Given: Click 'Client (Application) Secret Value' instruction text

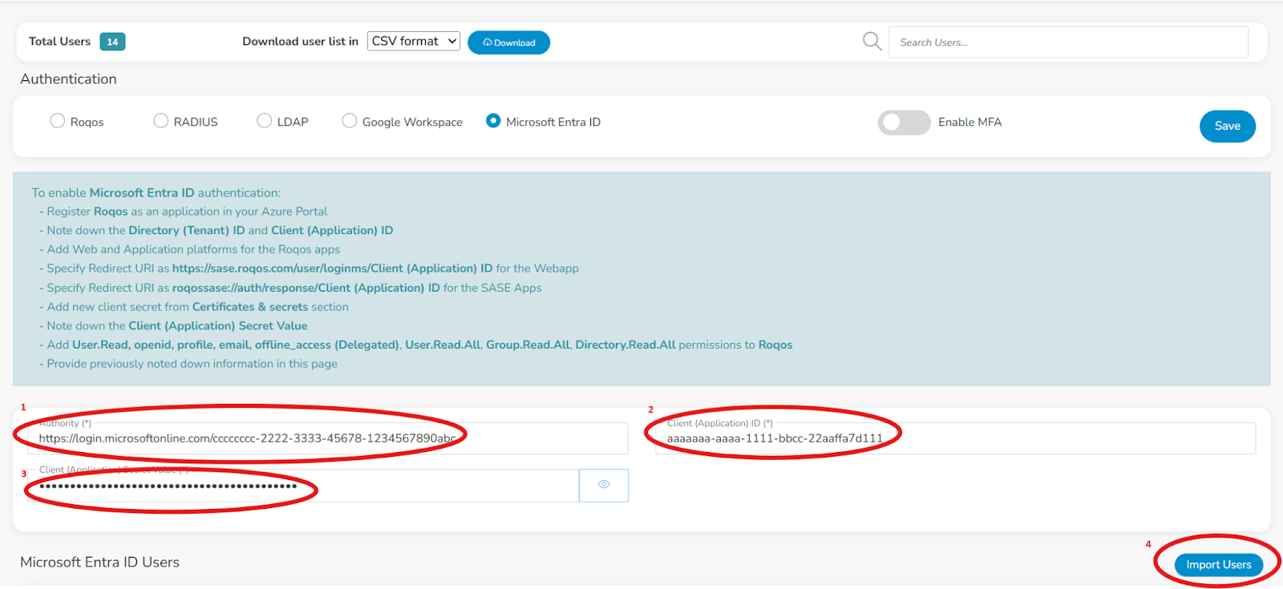Looking at the screenshot, I should click(x=218, y=326).
